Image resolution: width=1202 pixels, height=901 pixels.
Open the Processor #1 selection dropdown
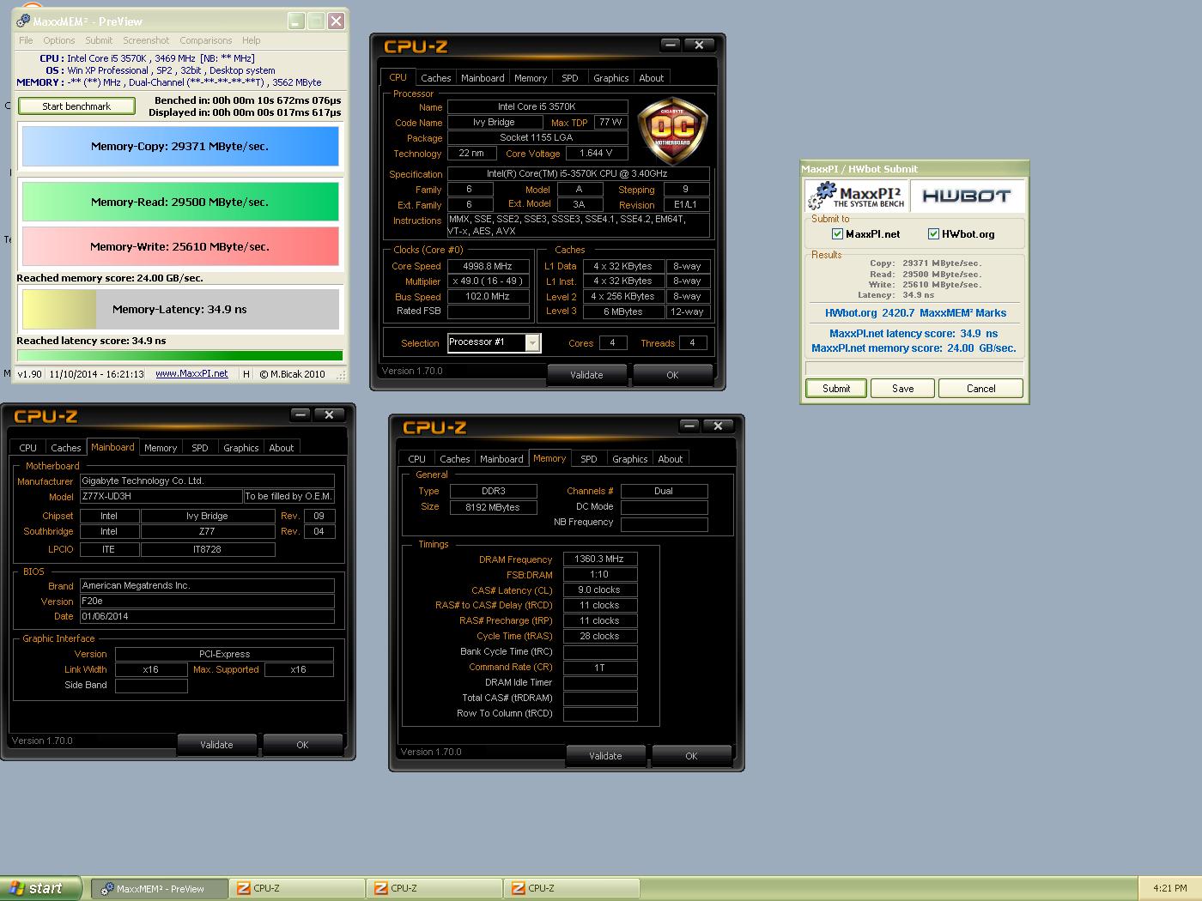532,343
